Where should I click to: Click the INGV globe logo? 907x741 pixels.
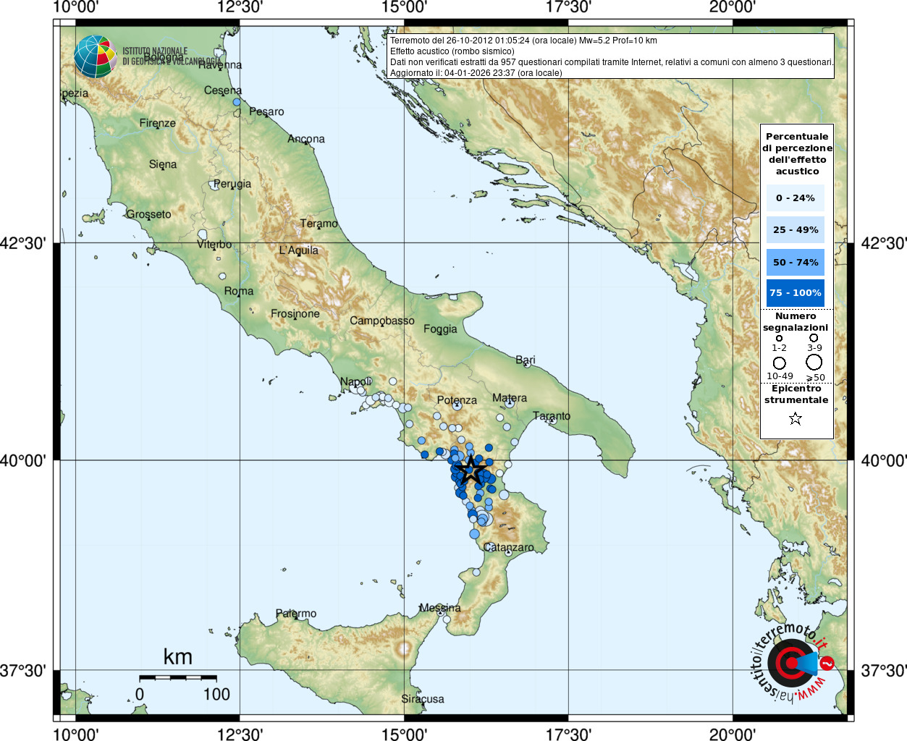[95, 56]
